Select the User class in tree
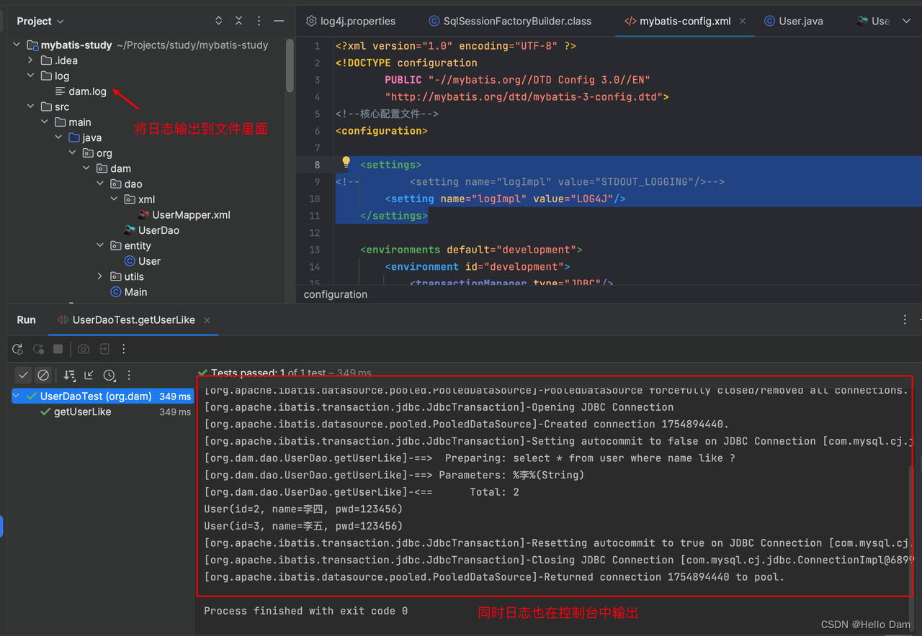 coord(142,261)
